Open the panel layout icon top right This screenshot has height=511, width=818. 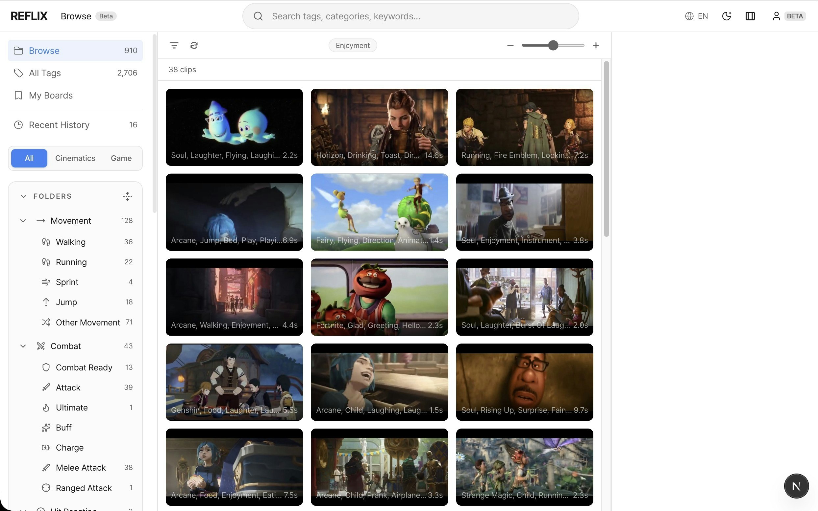pyautogui.click(x=750, y=16)
